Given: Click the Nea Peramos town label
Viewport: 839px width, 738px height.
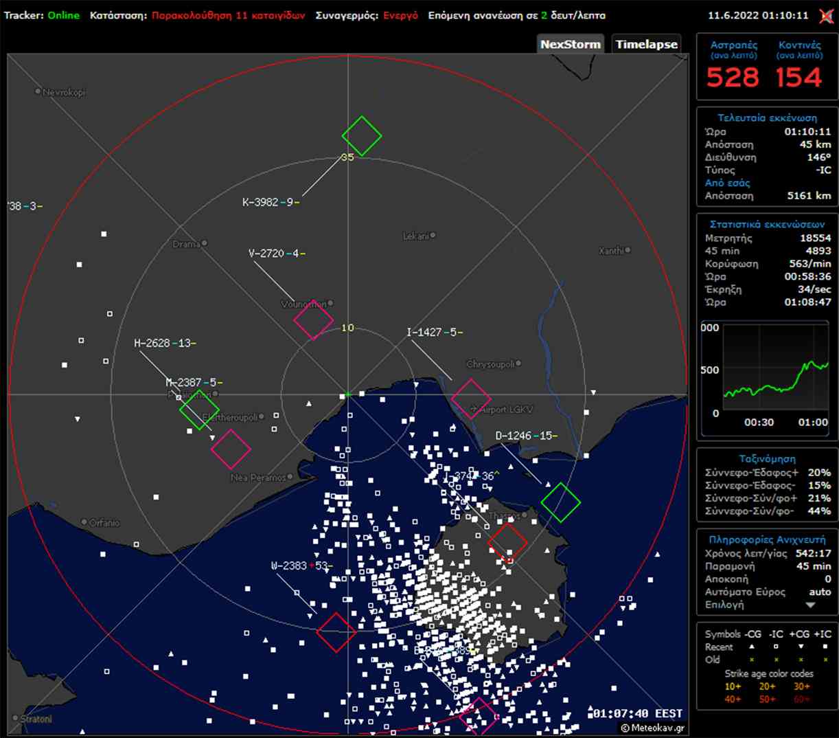Looking at the screenshot, I should [x=257, y=478].
